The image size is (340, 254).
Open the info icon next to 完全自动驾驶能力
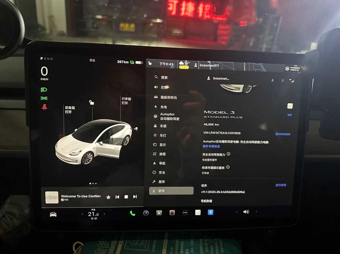[x=228, y=154]
